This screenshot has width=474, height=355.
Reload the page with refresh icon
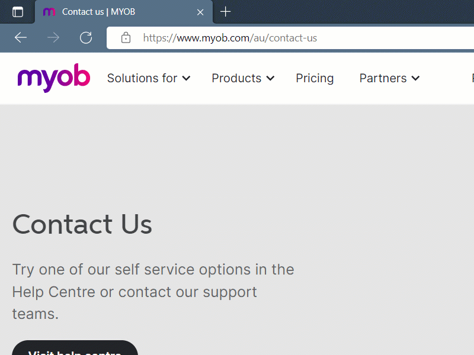[86, 38]
